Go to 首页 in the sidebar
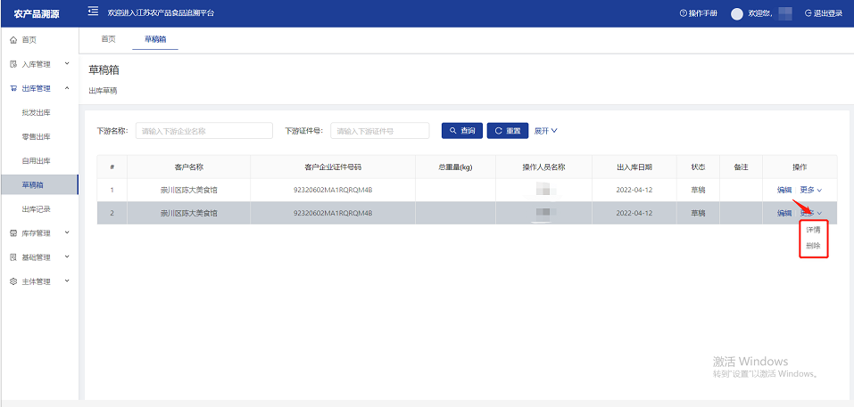 pos(29,40)
